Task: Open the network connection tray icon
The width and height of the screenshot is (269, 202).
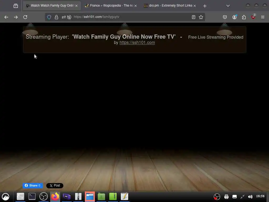Action: 242,197
